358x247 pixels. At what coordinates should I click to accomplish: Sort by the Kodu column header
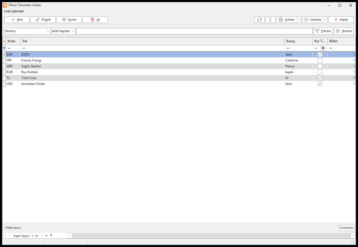coord(13,41)
